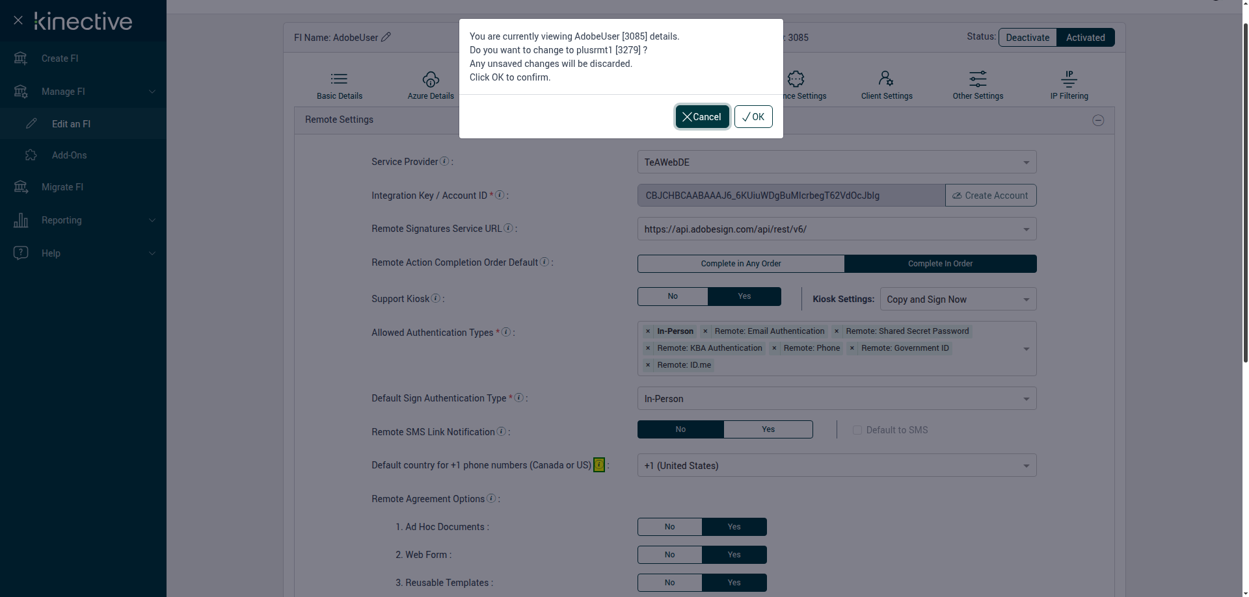This screenshot has height=597, width=1249.
Task: Remove In-Person authentication tag
Action: coord(648,331)
